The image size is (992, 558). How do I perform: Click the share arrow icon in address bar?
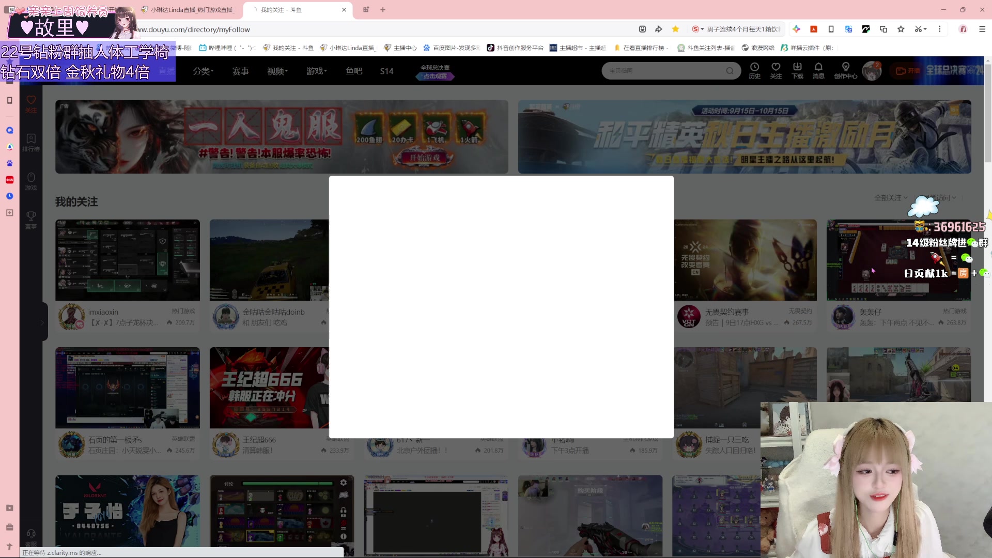point(658,29)
